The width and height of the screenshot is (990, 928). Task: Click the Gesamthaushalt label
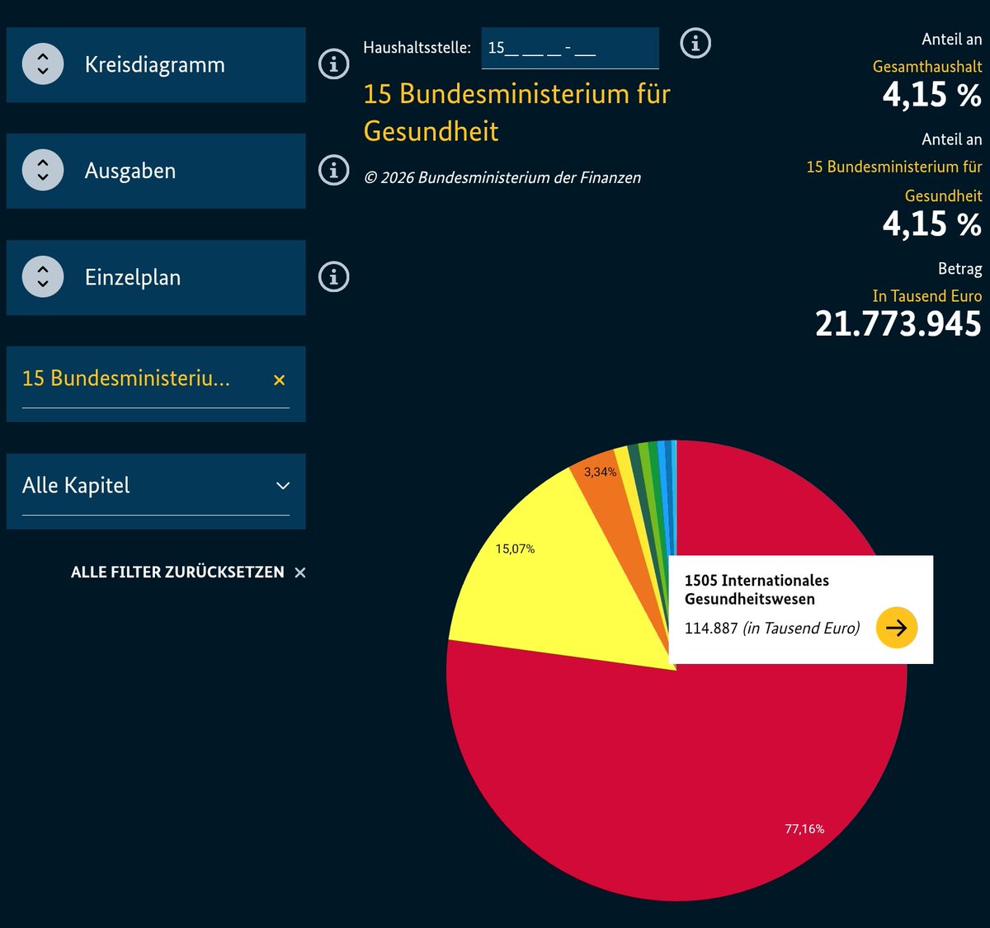[927, 67]
